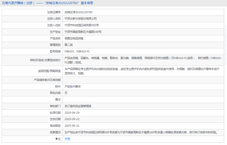
Task: Select approving department 浙江省药品监督管理局
Action: (x=78, y=106)
